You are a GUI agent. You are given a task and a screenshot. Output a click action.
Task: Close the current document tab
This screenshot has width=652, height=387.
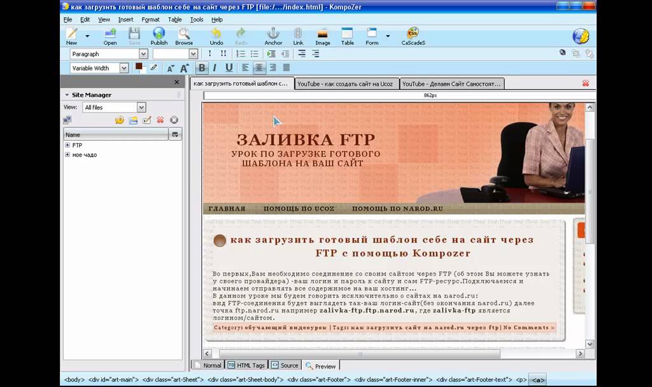586,83
